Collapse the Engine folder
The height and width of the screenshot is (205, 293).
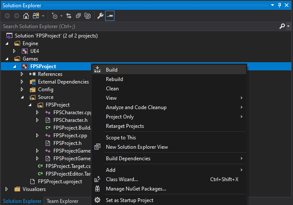point(7,43)
